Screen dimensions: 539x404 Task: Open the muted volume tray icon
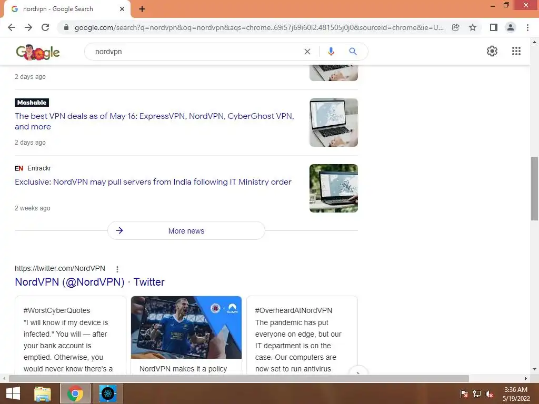click(490, 394)
